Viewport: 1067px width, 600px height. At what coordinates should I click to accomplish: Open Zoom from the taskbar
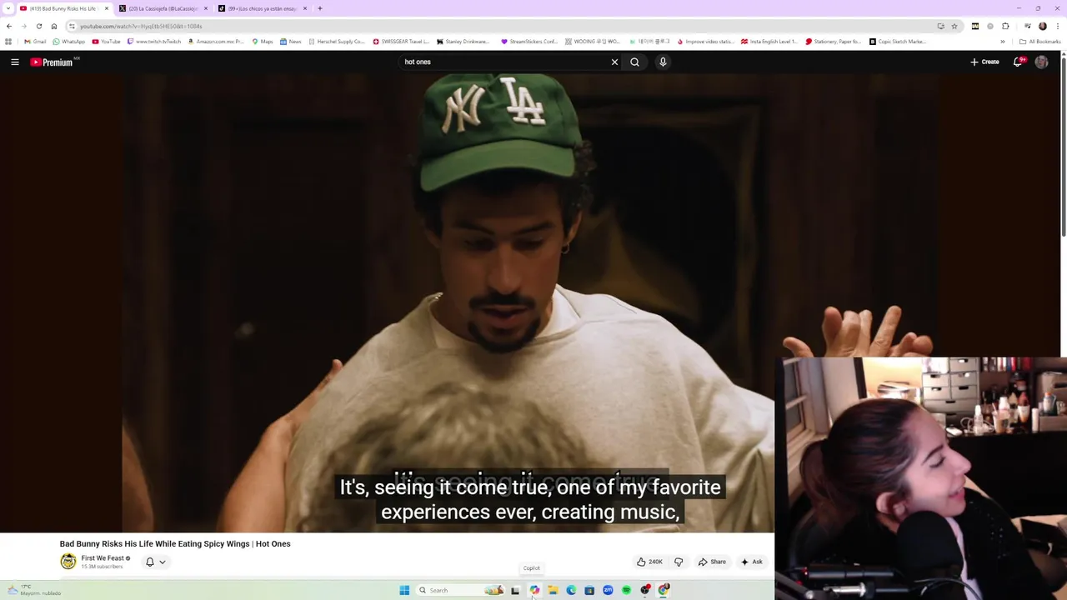point(608,590)
